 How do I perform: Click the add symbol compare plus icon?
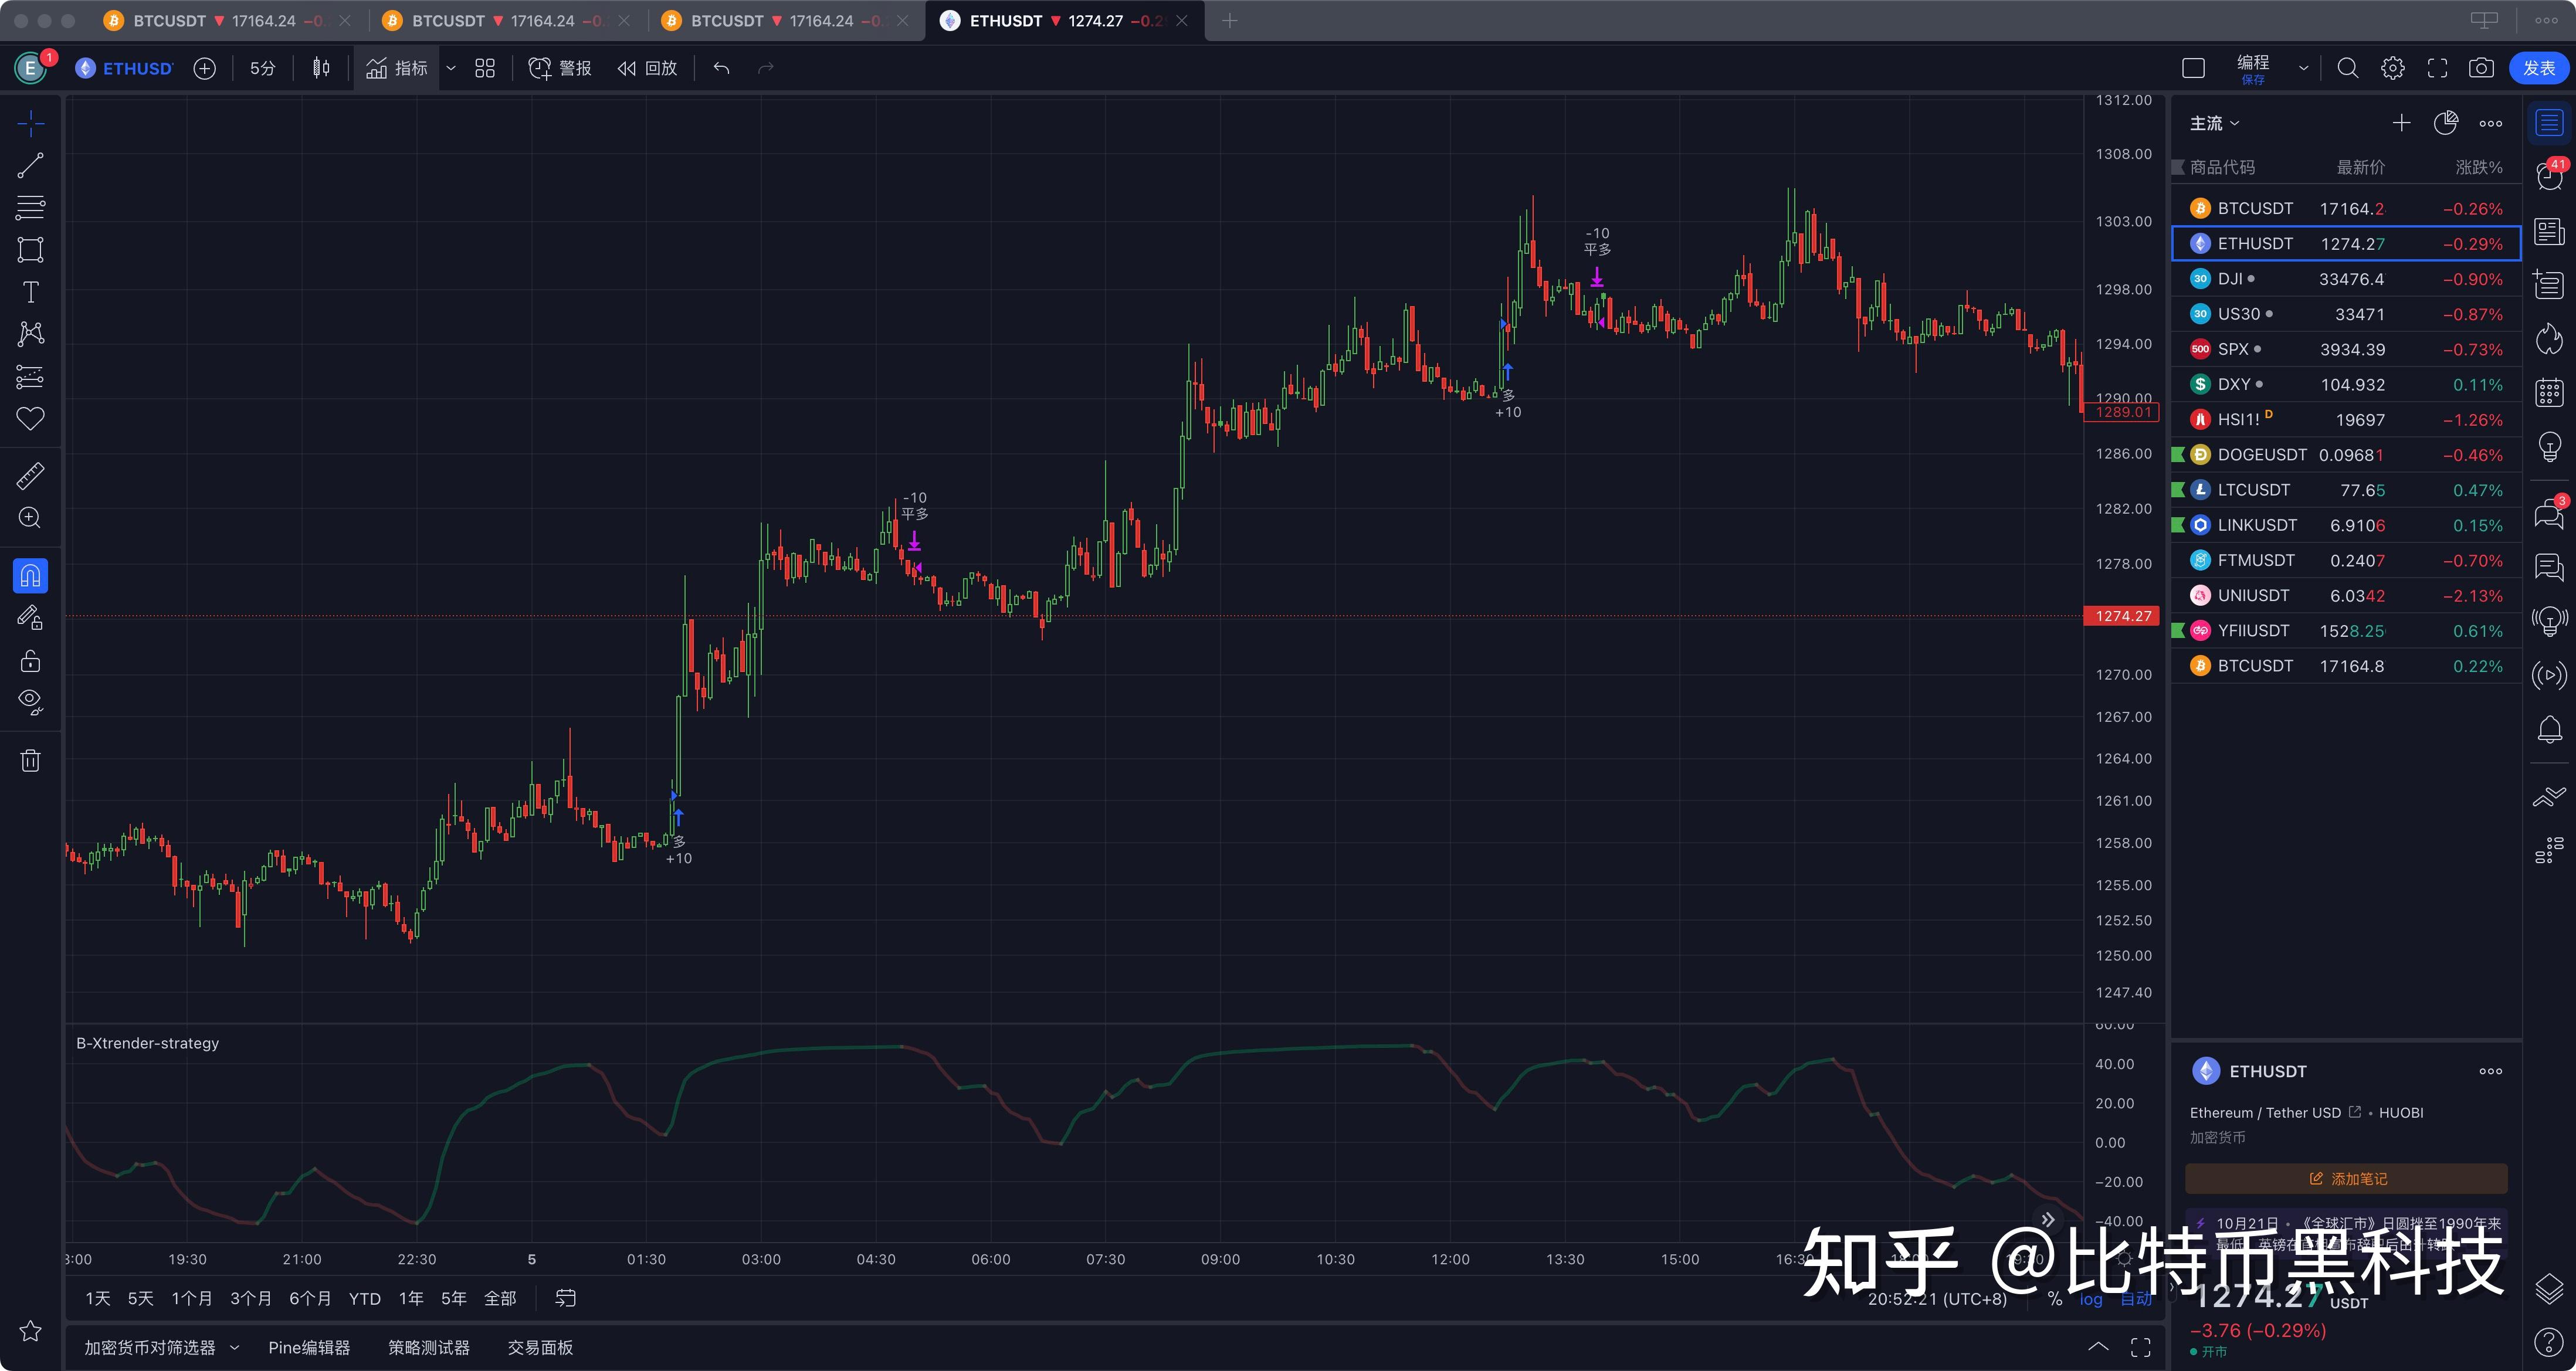tap(205, 68)
